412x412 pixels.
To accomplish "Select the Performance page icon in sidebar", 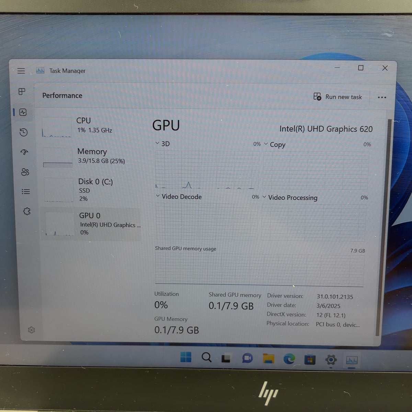I will 23,112.
